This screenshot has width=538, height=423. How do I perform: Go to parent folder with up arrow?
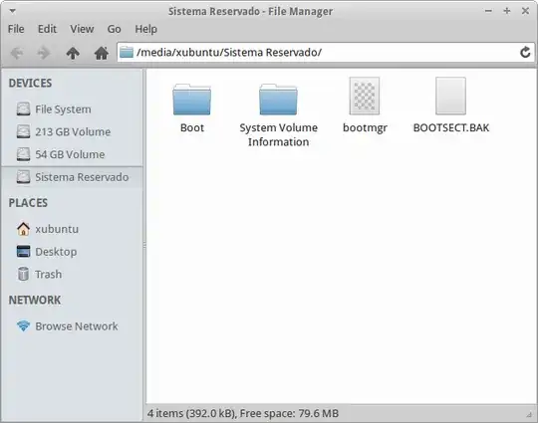(73, 53)
